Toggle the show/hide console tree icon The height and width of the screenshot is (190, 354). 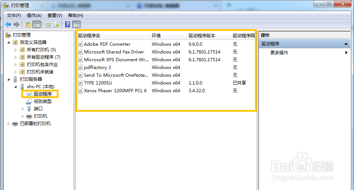pyautogui.click(x=36, y=24)
